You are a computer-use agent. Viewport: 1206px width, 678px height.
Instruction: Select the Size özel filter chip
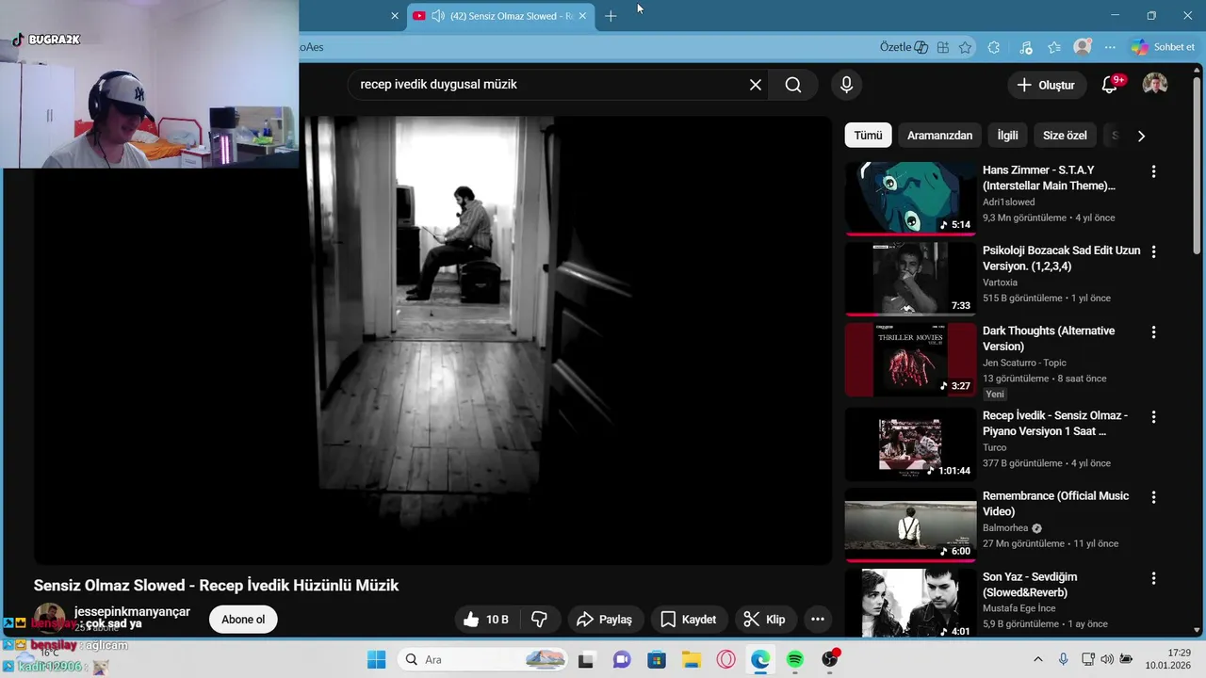(x=1064, y=136)
